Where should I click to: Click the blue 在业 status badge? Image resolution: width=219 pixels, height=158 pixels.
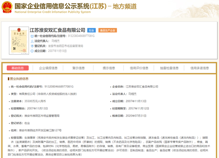coord(92,30)
